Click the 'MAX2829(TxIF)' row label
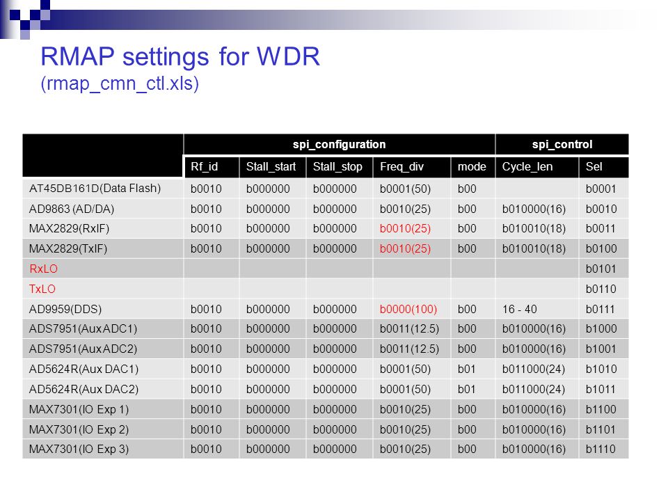This screenshot has height=501, width=668. coord(68,249)
